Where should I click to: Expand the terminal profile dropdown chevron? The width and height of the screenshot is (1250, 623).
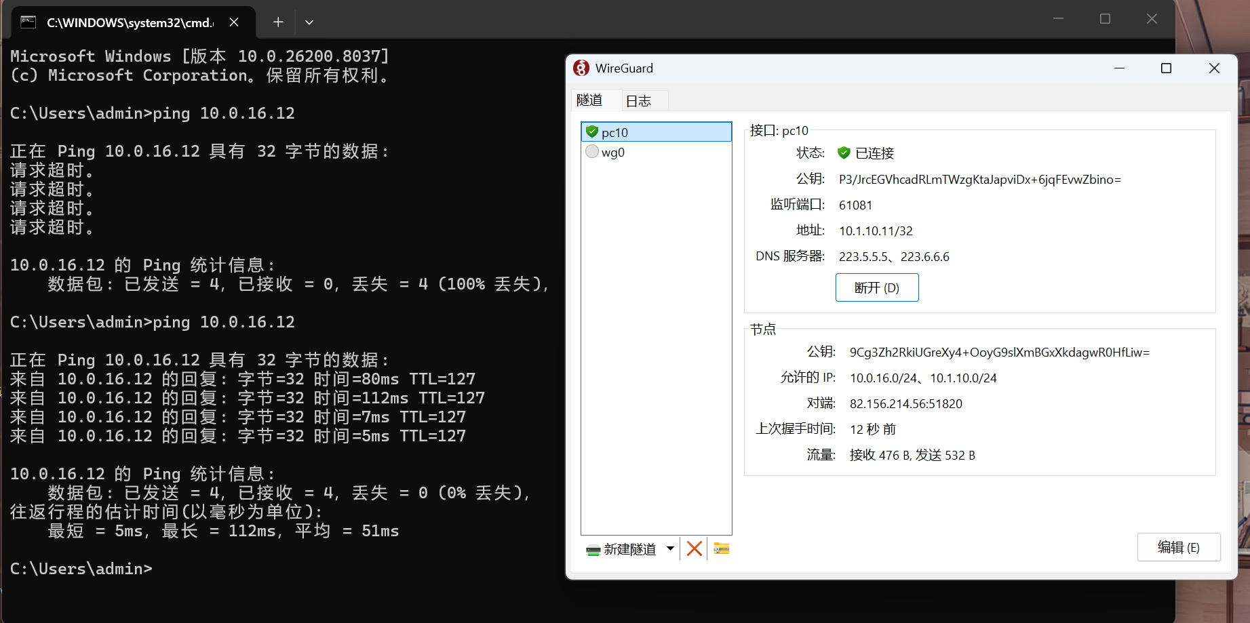point(309,22)
